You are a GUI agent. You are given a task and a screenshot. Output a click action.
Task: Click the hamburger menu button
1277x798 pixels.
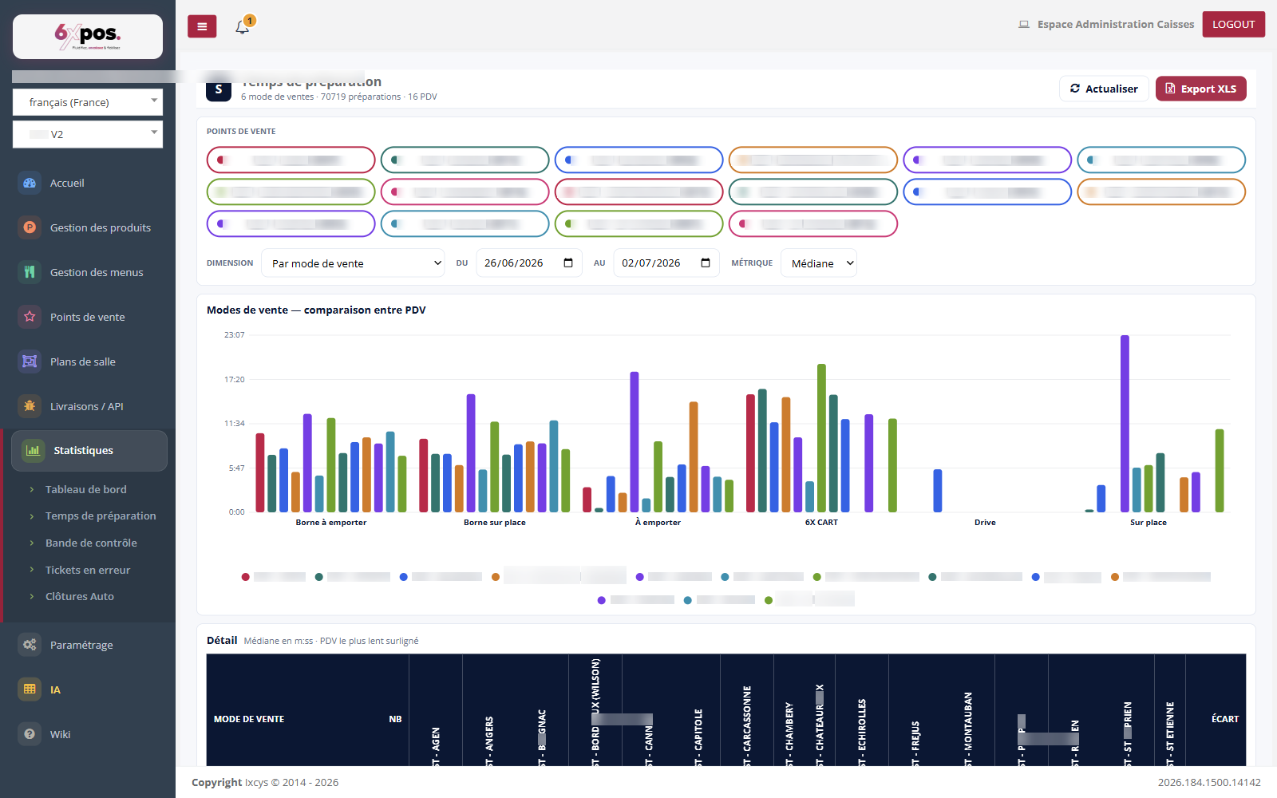point(202,26)
